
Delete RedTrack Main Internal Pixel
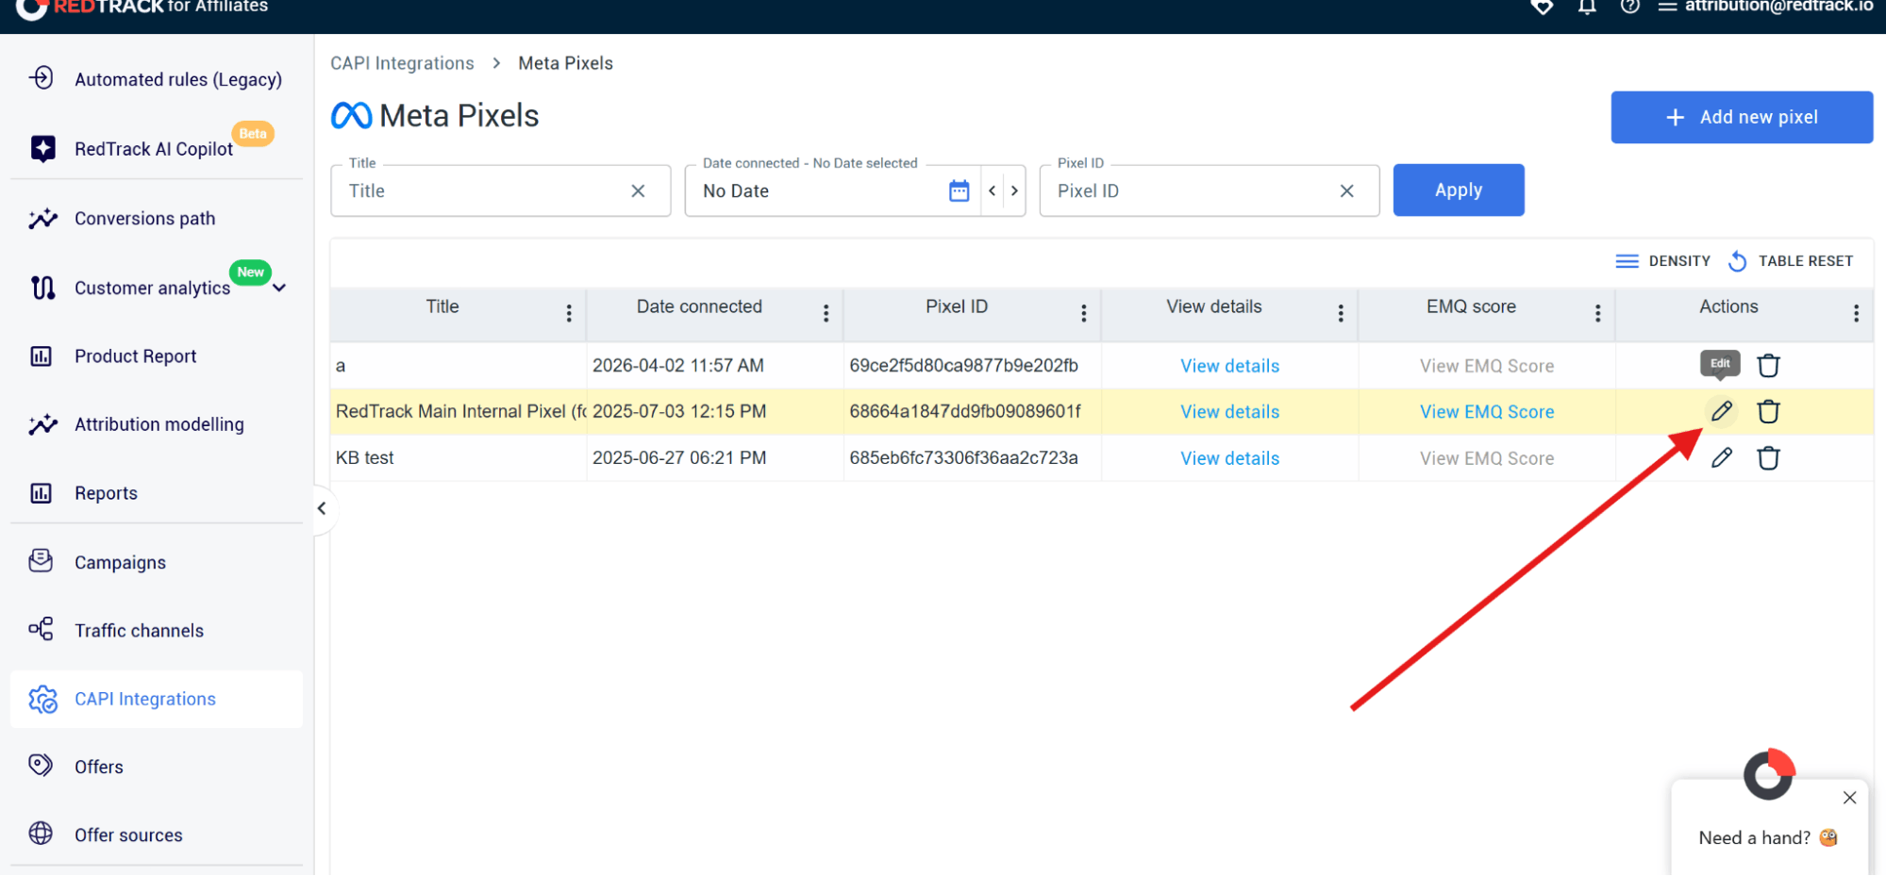click(x=1768, y=411)
